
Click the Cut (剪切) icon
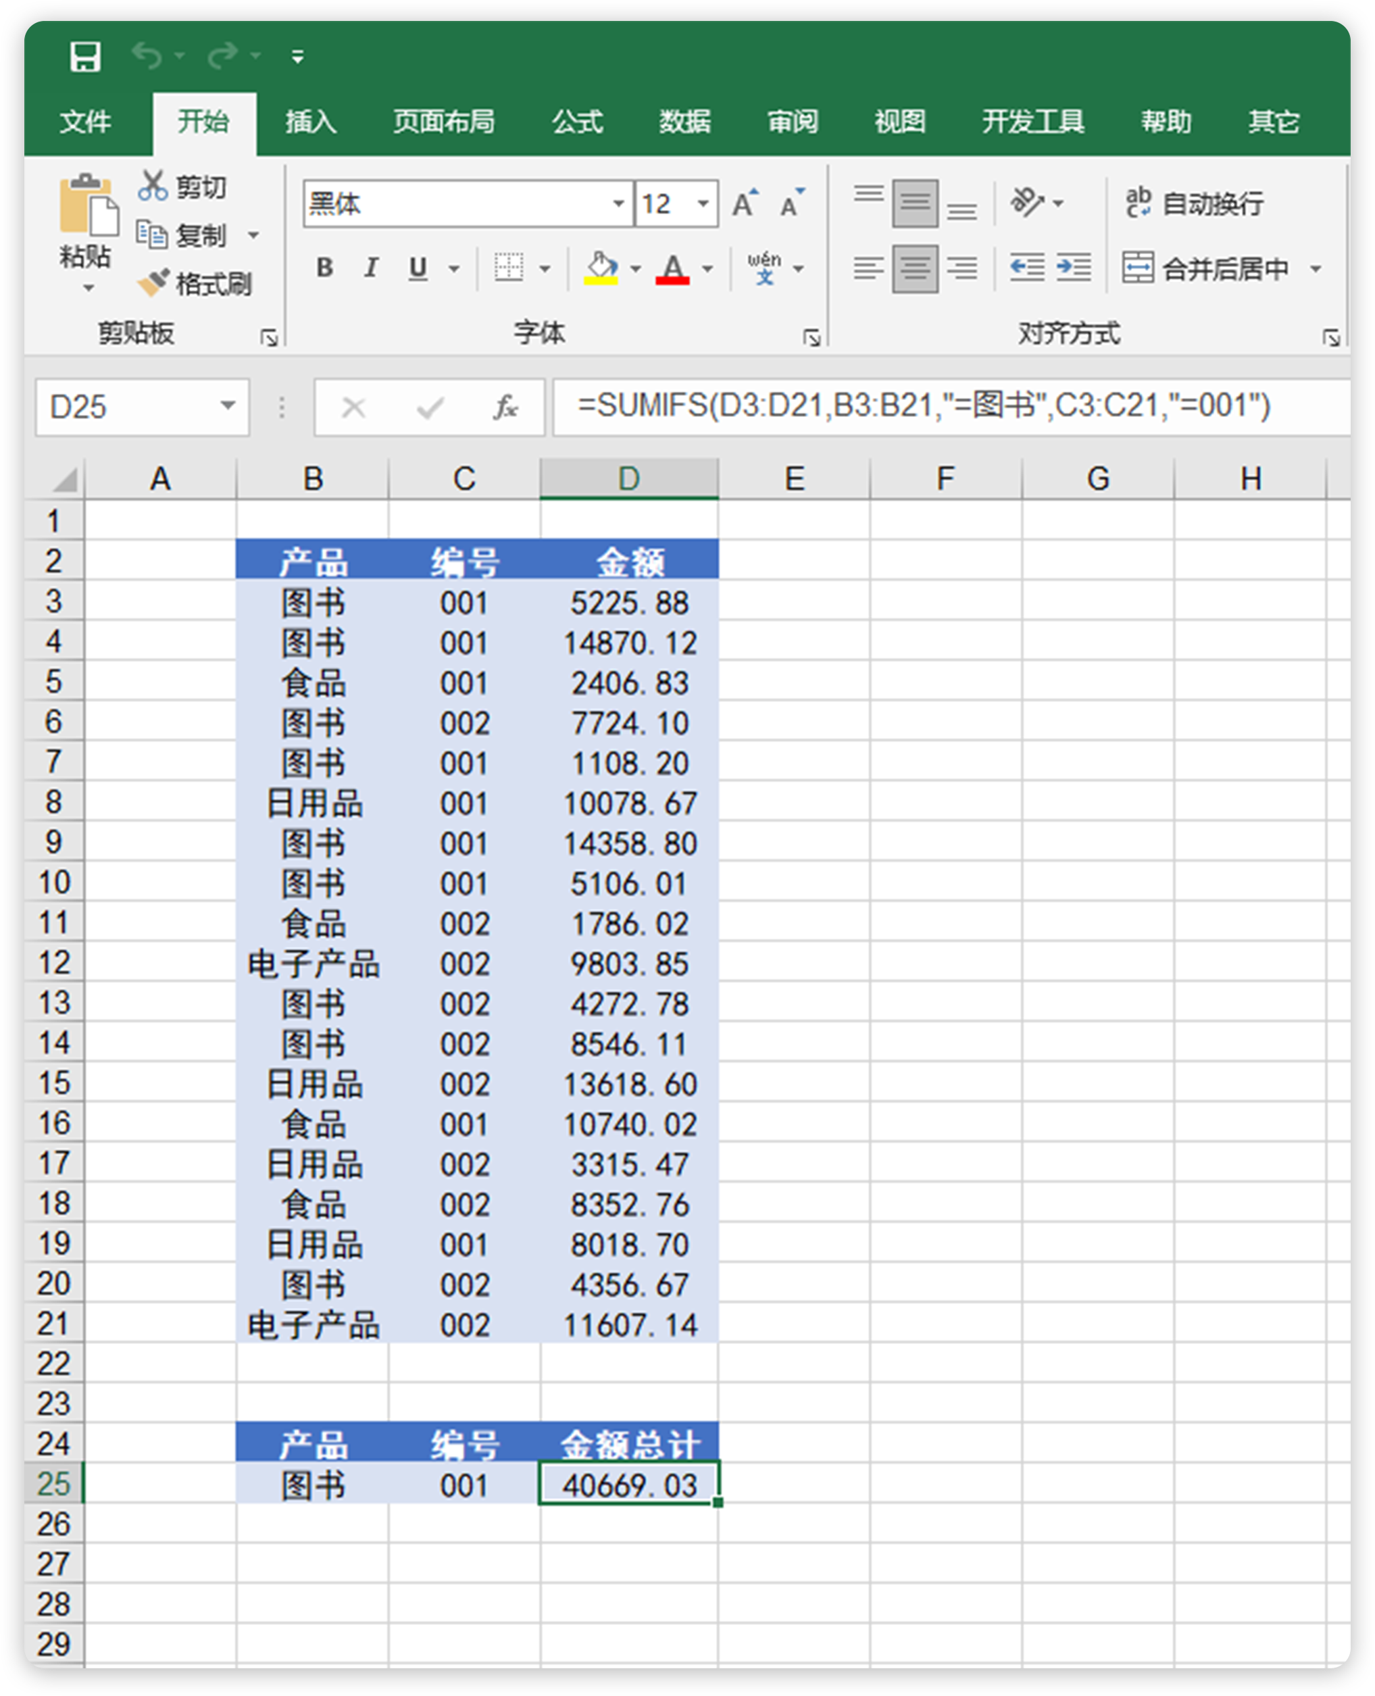tap(153, 187)
